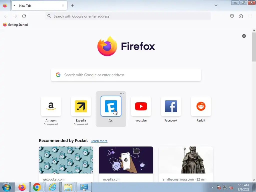Click the Firefox logo on the page

(126, 46)
